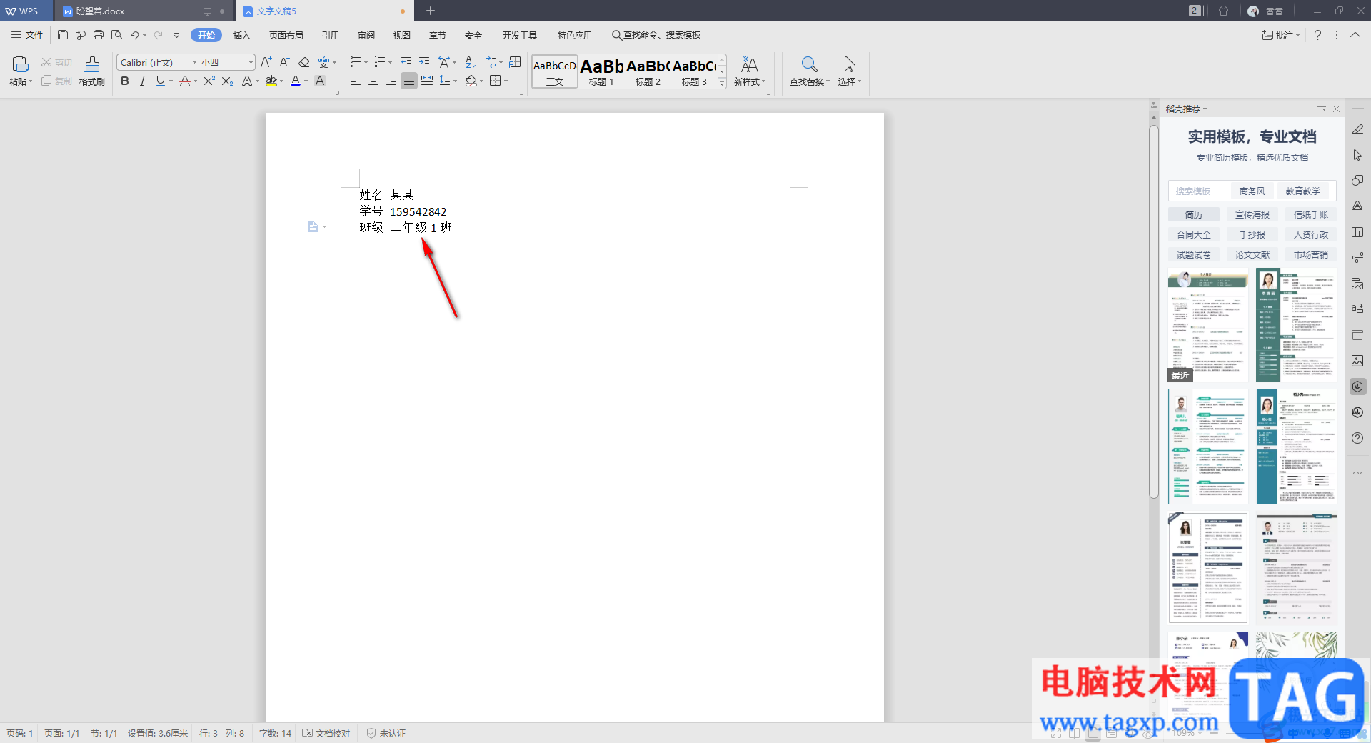Click the Decrease Indent icon

[406, 62]
